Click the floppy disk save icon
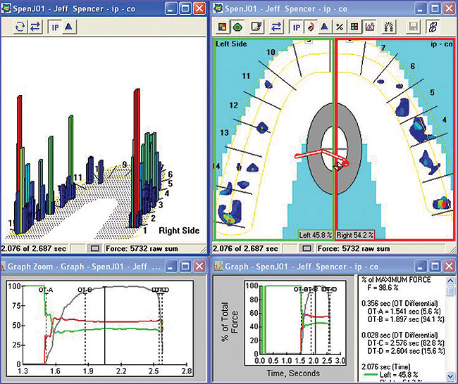Image resolution: width=458 pixels, height=384 pixels. 412,27
